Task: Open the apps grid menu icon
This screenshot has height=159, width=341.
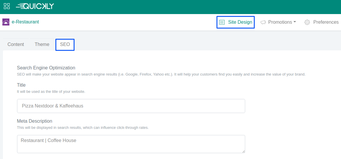Action: coord(7,6)
